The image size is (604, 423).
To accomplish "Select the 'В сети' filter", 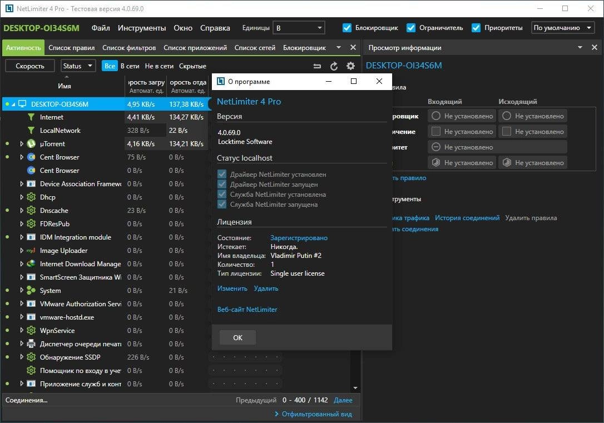I will tap(130, 66).
